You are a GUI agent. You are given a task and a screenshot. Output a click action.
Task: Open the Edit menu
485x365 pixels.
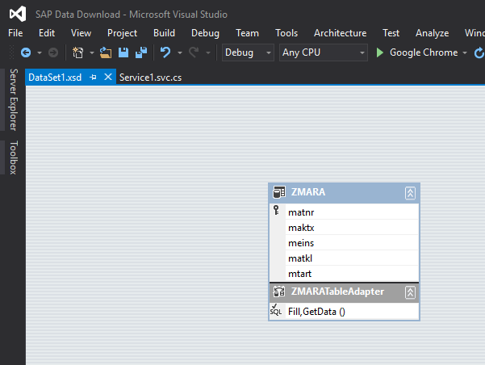(47, 33)
